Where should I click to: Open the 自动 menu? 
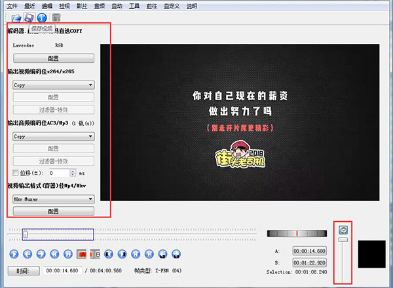pos(117,6)
